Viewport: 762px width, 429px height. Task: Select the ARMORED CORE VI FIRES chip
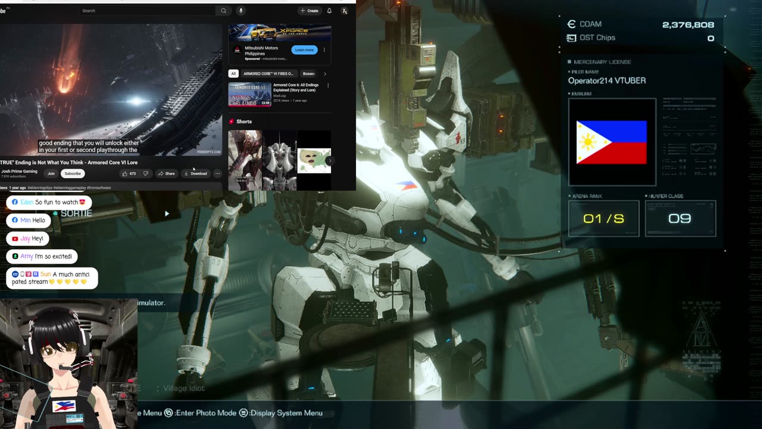pos(268,74)
